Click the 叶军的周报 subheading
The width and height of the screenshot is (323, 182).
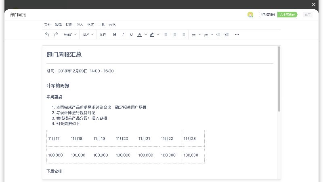[x=58, y=86]
